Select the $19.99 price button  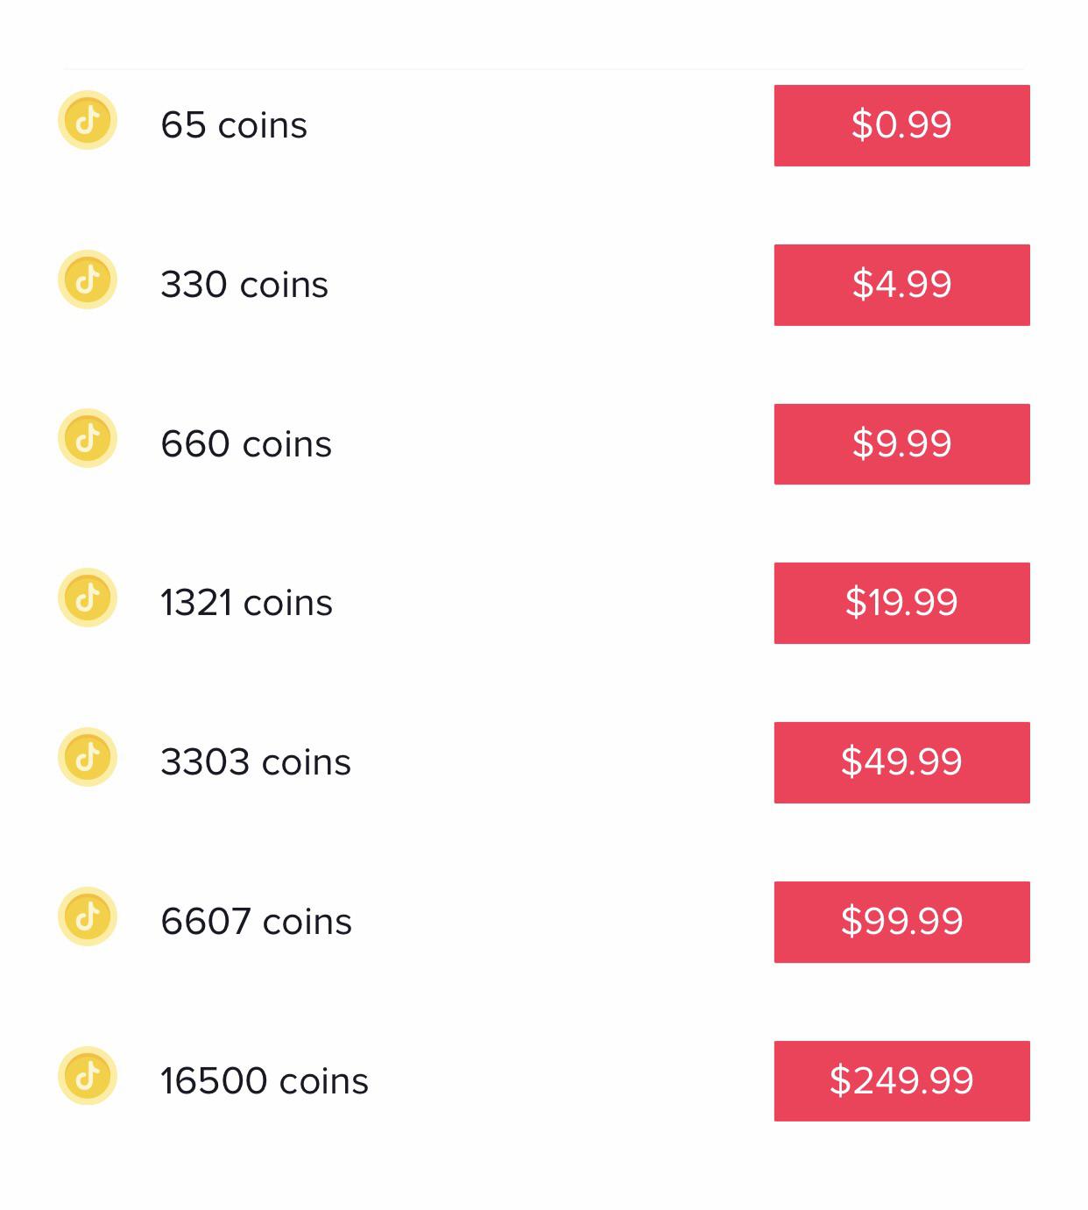901,603
